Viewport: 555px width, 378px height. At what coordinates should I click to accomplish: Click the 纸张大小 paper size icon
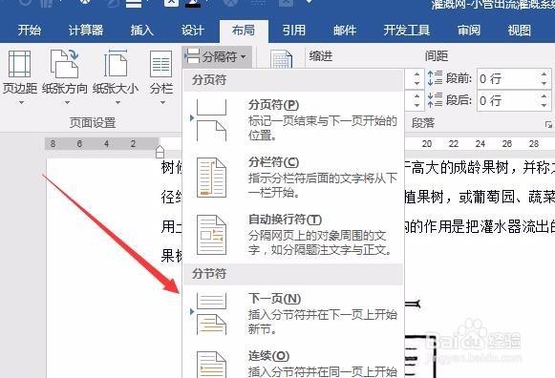[116, 64]
